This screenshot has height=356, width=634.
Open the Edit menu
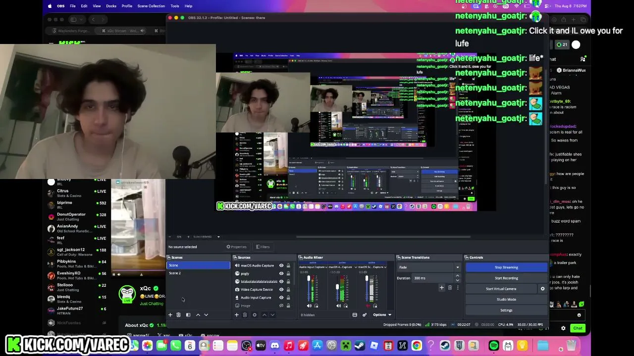click(84, 6)
